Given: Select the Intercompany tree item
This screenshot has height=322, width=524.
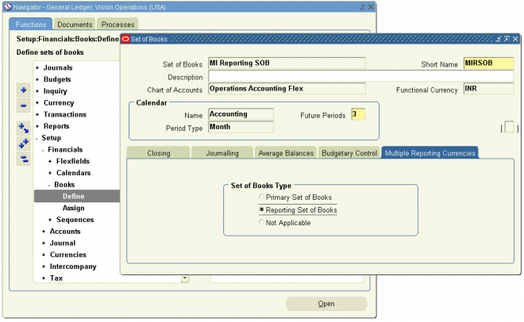Looking at the screenshot, I should click(x=73, y=266).
